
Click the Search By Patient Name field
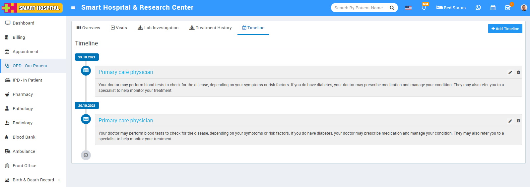(360, 8)
